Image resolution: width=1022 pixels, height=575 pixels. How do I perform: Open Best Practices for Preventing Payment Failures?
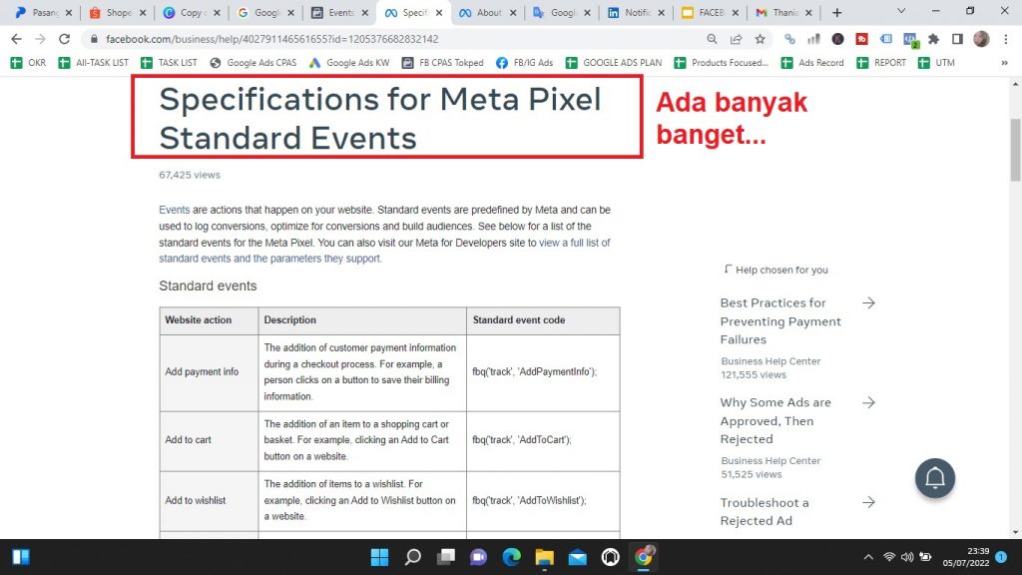click(x=780, y=320)
